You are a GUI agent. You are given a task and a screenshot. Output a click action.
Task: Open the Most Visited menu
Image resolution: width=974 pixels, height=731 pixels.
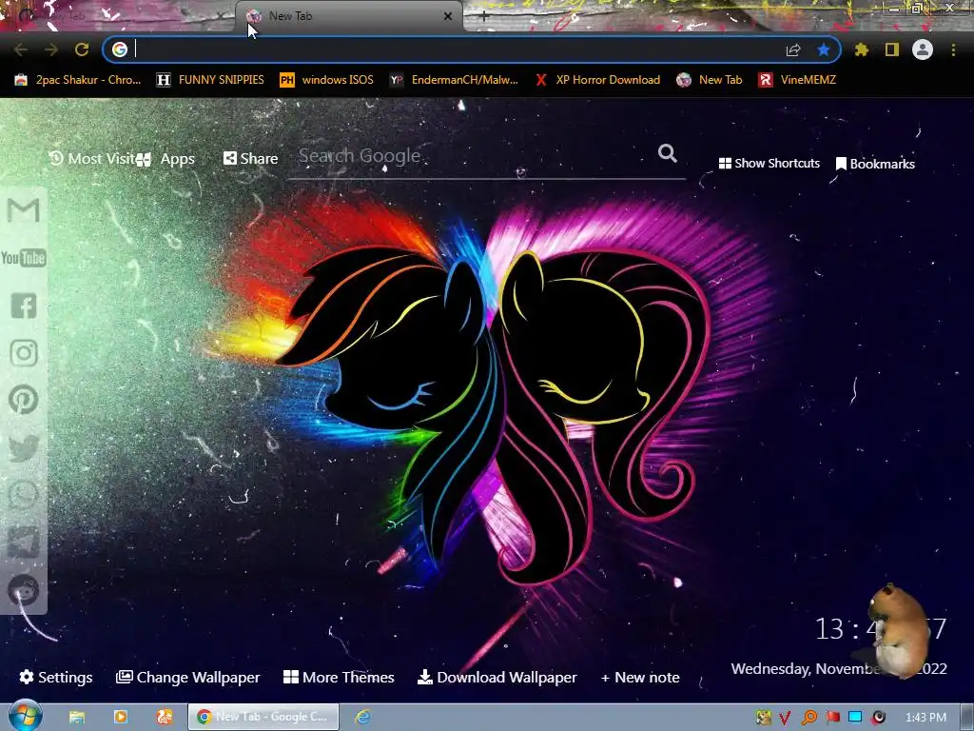[91, 159]
